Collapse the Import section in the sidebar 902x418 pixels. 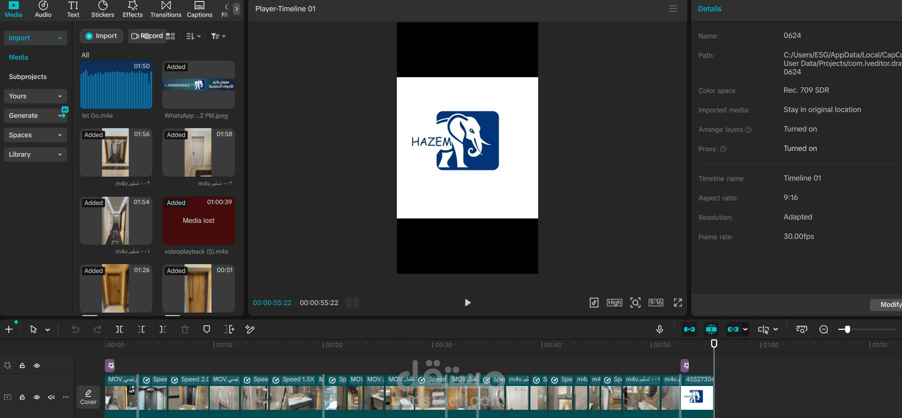point(35,38)
